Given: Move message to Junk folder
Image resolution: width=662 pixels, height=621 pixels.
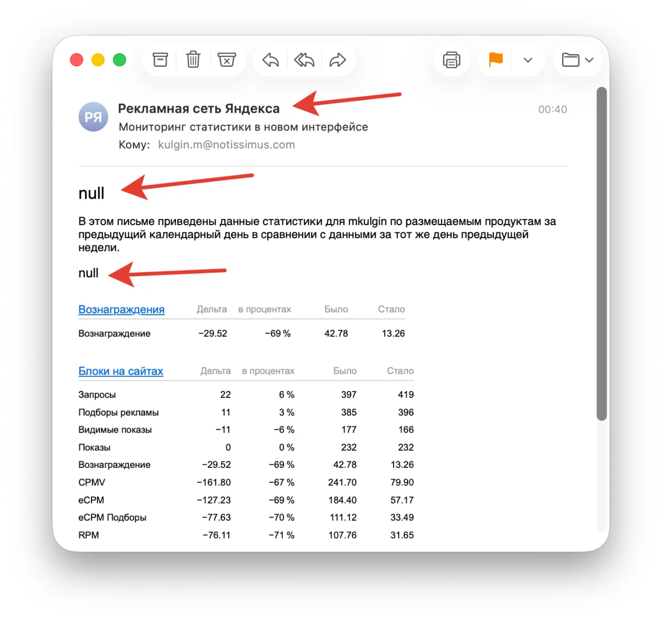Looking at the screenshot, I should (227, 60).
